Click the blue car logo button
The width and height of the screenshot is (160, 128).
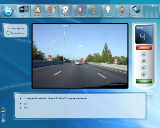8,11
